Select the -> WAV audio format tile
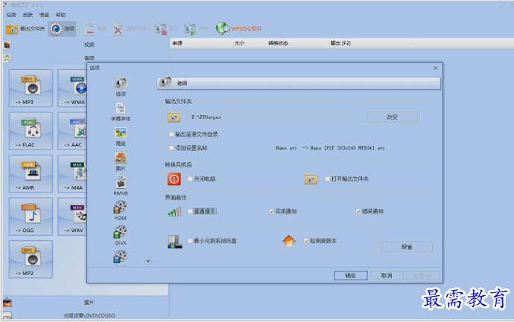 tap(72, 216)
